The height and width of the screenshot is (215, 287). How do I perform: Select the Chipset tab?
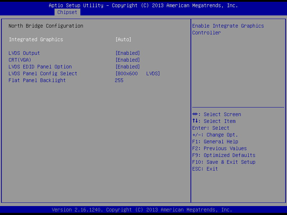67,12
